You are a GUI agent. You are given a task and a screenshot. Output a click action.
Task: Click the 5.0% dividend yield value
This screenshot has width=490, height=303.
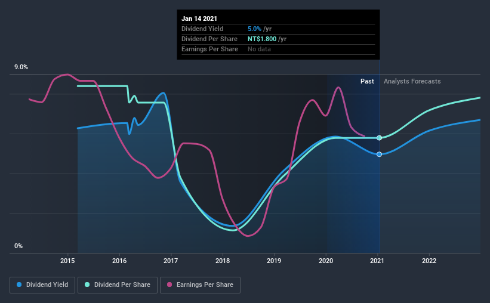254,29
